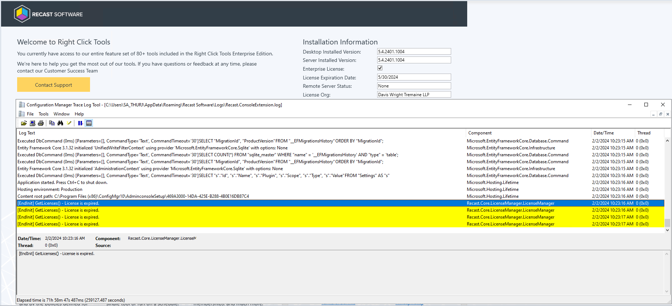Click the Desktop Installed Version field
Image resolution: width=672 pixels, height=306 pixels.
(414, 52)
